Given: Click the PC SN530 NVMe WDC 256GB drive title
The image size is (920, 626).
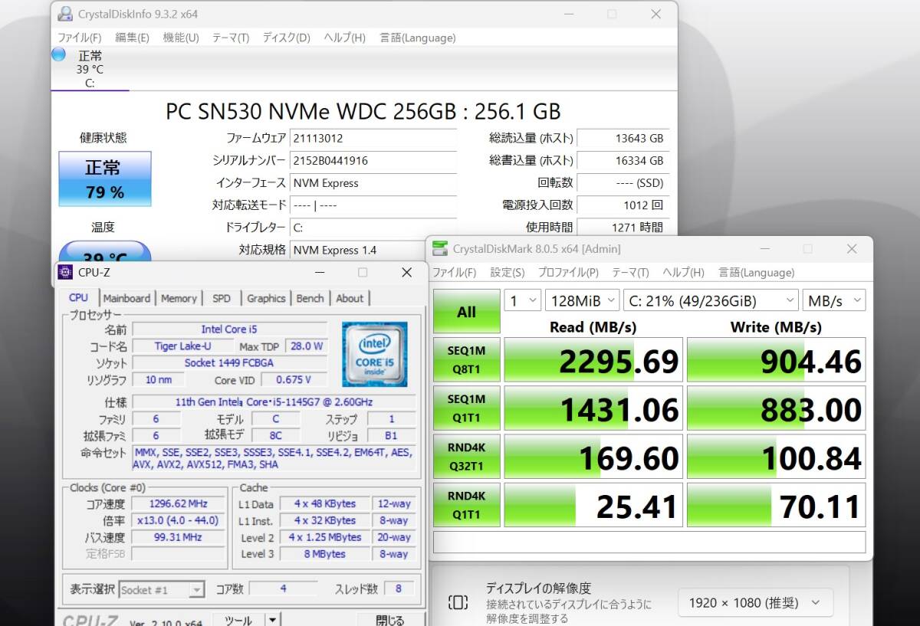Looking at the screenshot, I should pos(363,112).
